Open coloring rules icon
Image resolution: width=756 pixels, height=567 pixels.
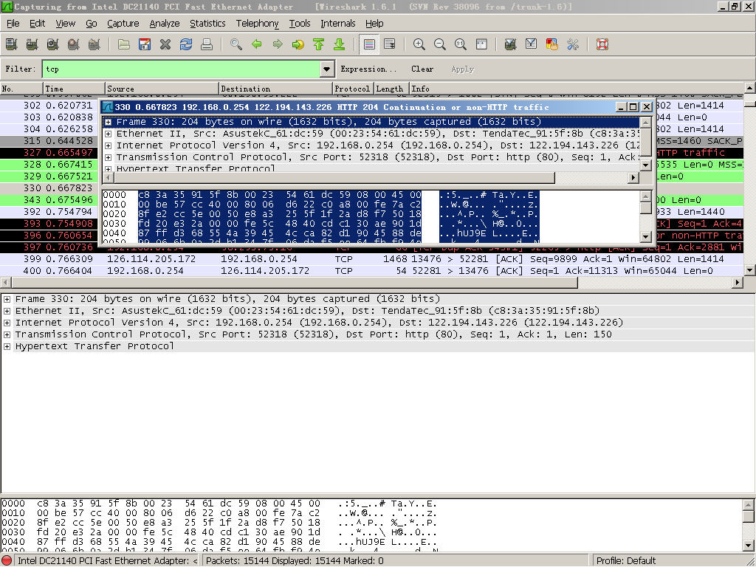point(551,44)
